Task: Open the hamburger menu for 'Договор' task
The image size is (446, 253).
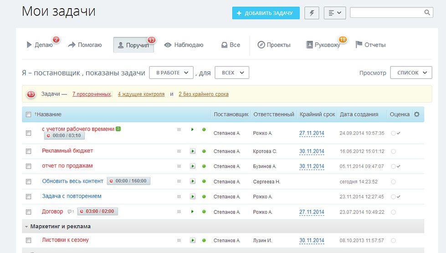Action: [179, 212]
